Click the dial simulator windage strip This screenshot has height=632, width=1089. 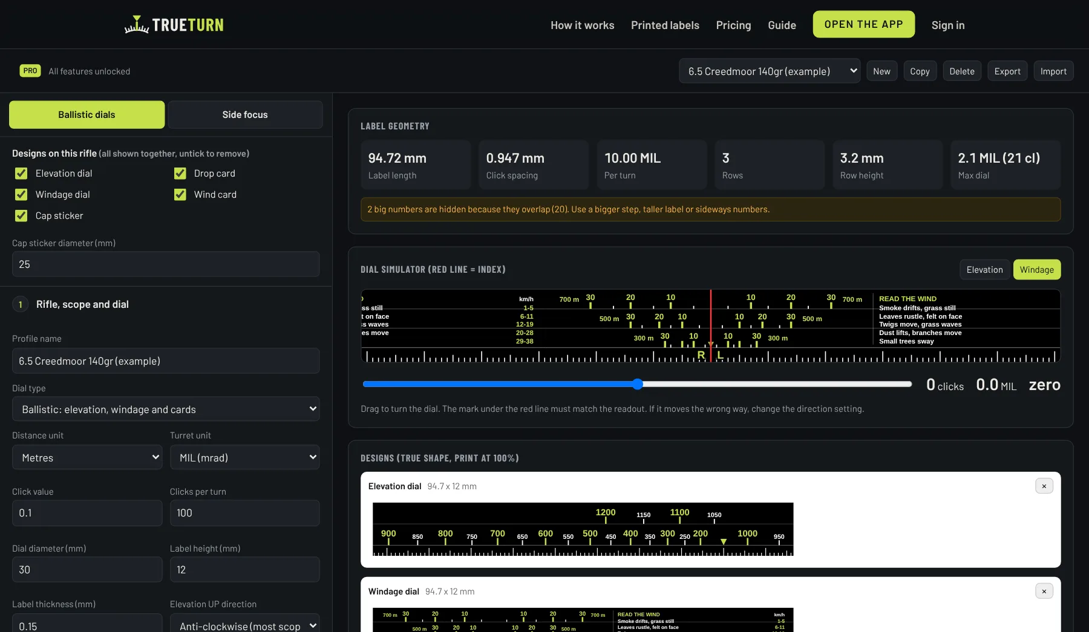coord(711,326)
